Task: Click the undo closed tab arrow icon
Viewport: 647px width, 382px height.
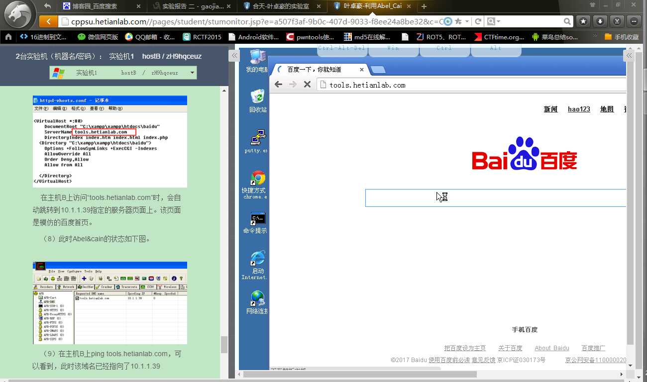Action: tap(47, 6)
